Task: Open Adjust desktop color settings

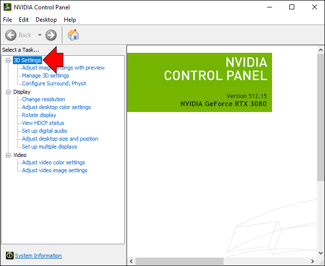Action: (x=56, y=107)
